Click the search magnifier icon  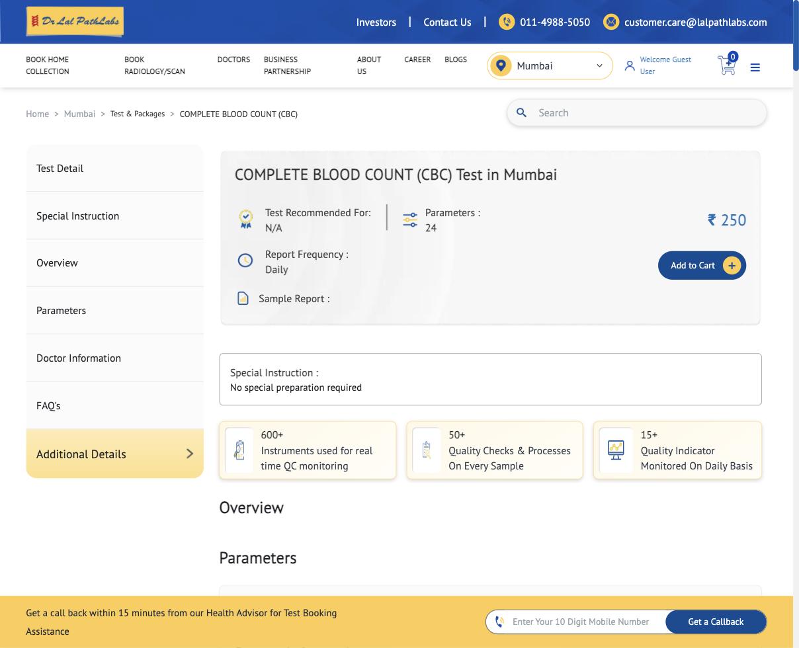[x=521, y=112]
